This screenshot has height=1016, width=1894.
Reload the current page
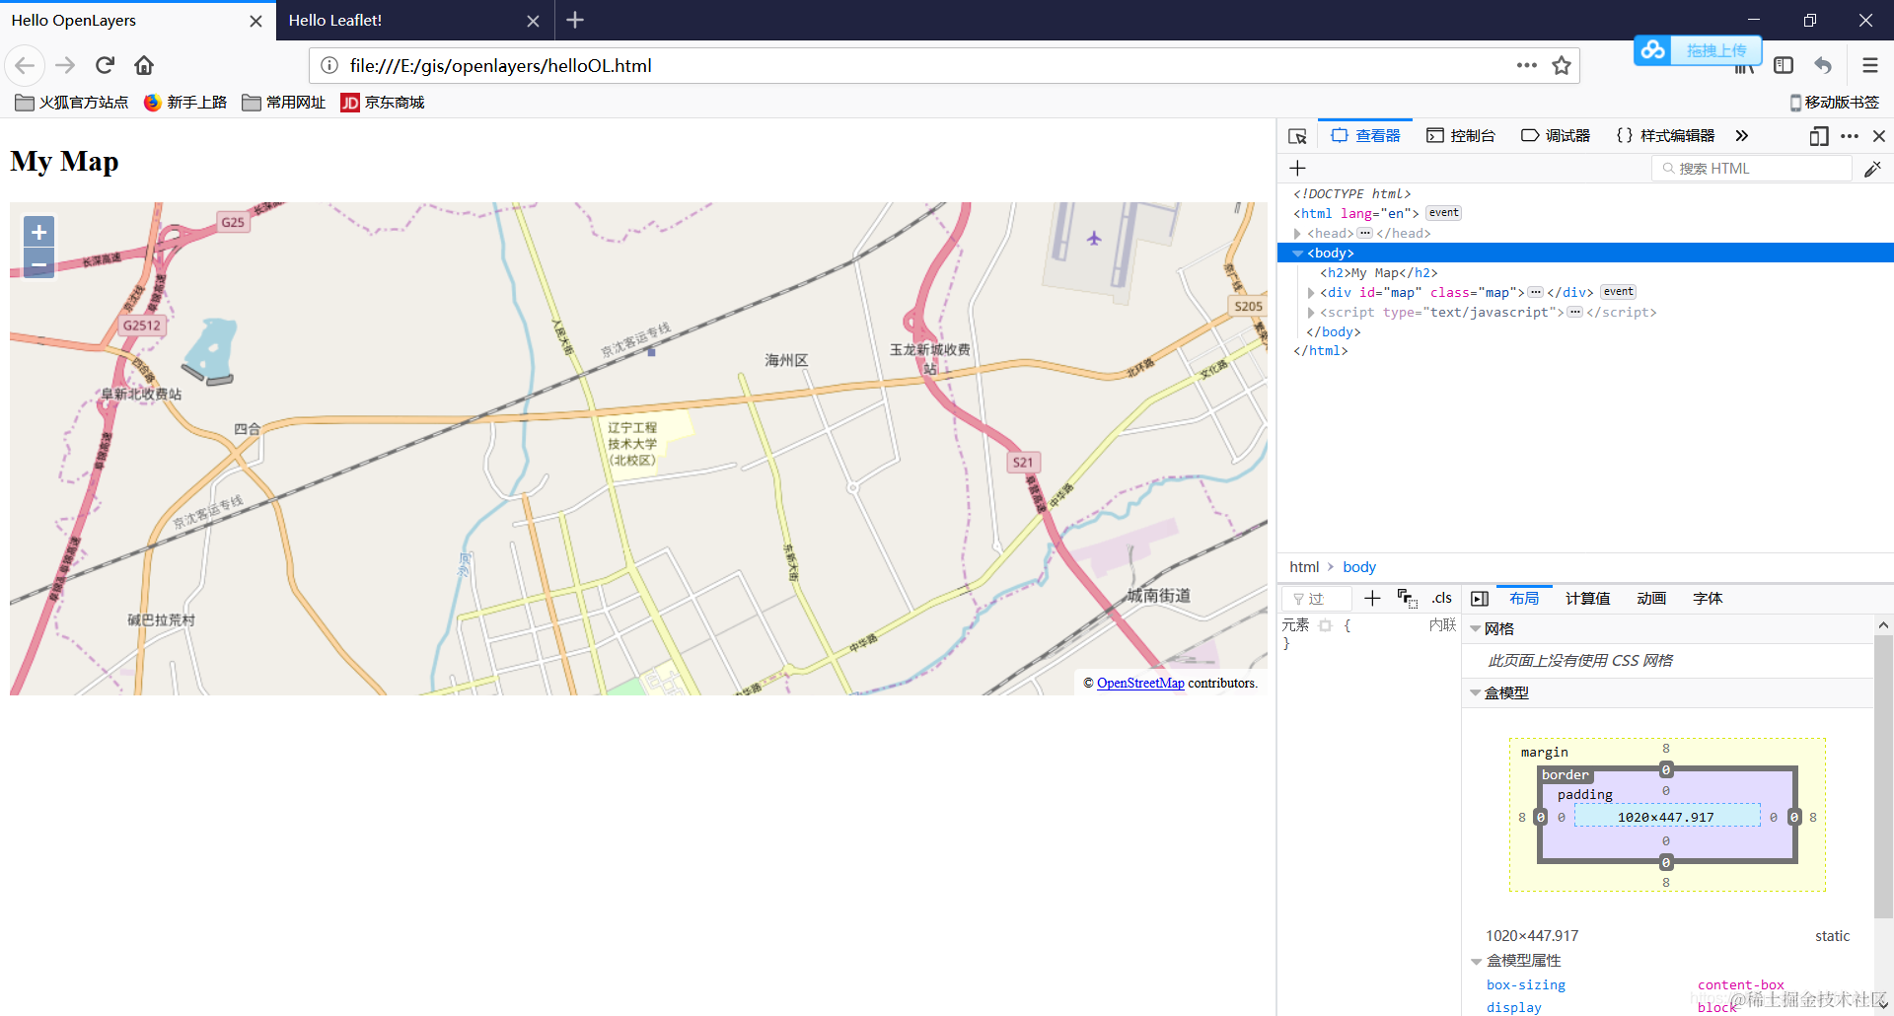(105, 66)
